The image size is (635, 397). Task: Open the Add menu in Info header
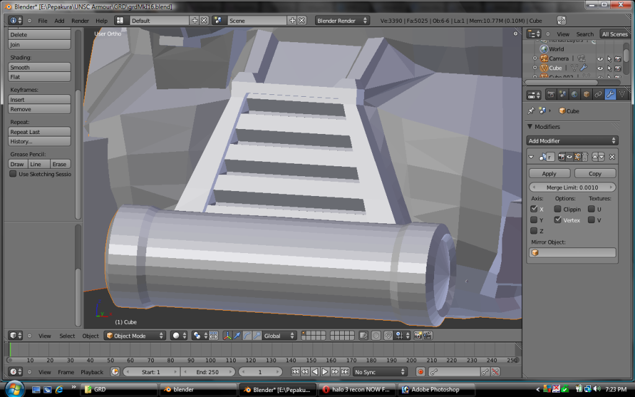[x=59, y=20]
